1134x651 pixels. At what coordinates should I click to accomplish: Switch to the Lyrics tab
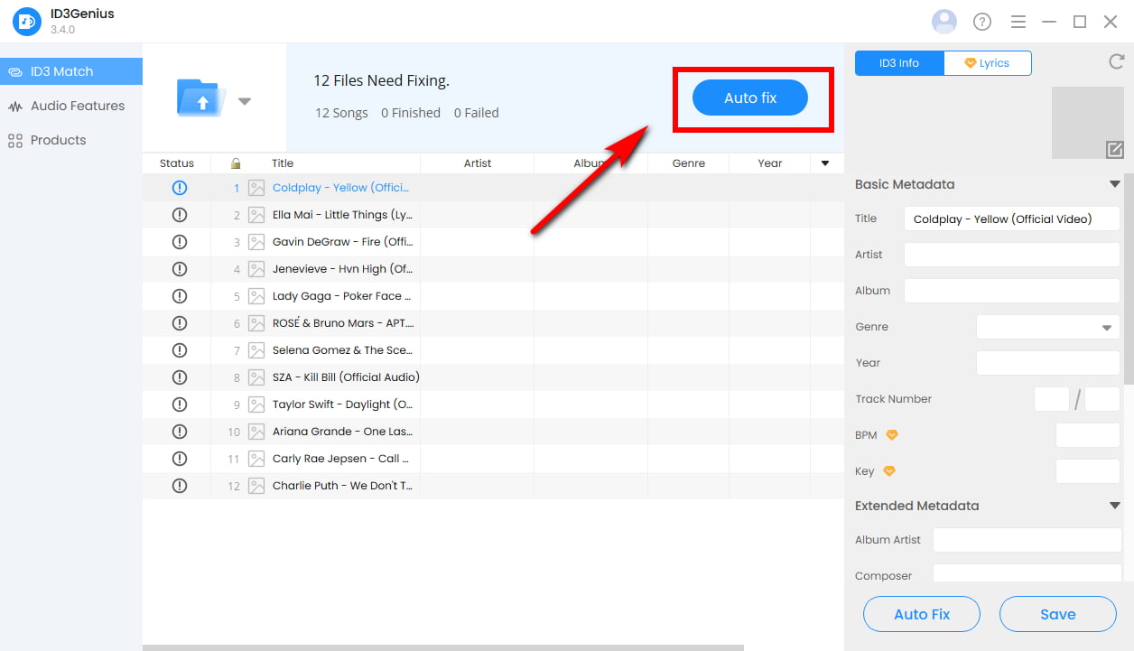pyautogui.click(x=987, y=63)
